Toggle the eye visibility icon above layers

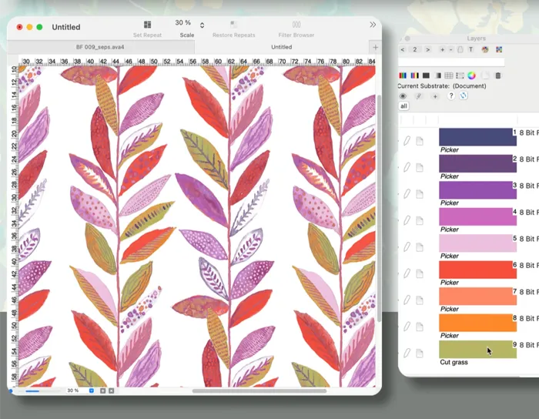(x=403, y=96)
